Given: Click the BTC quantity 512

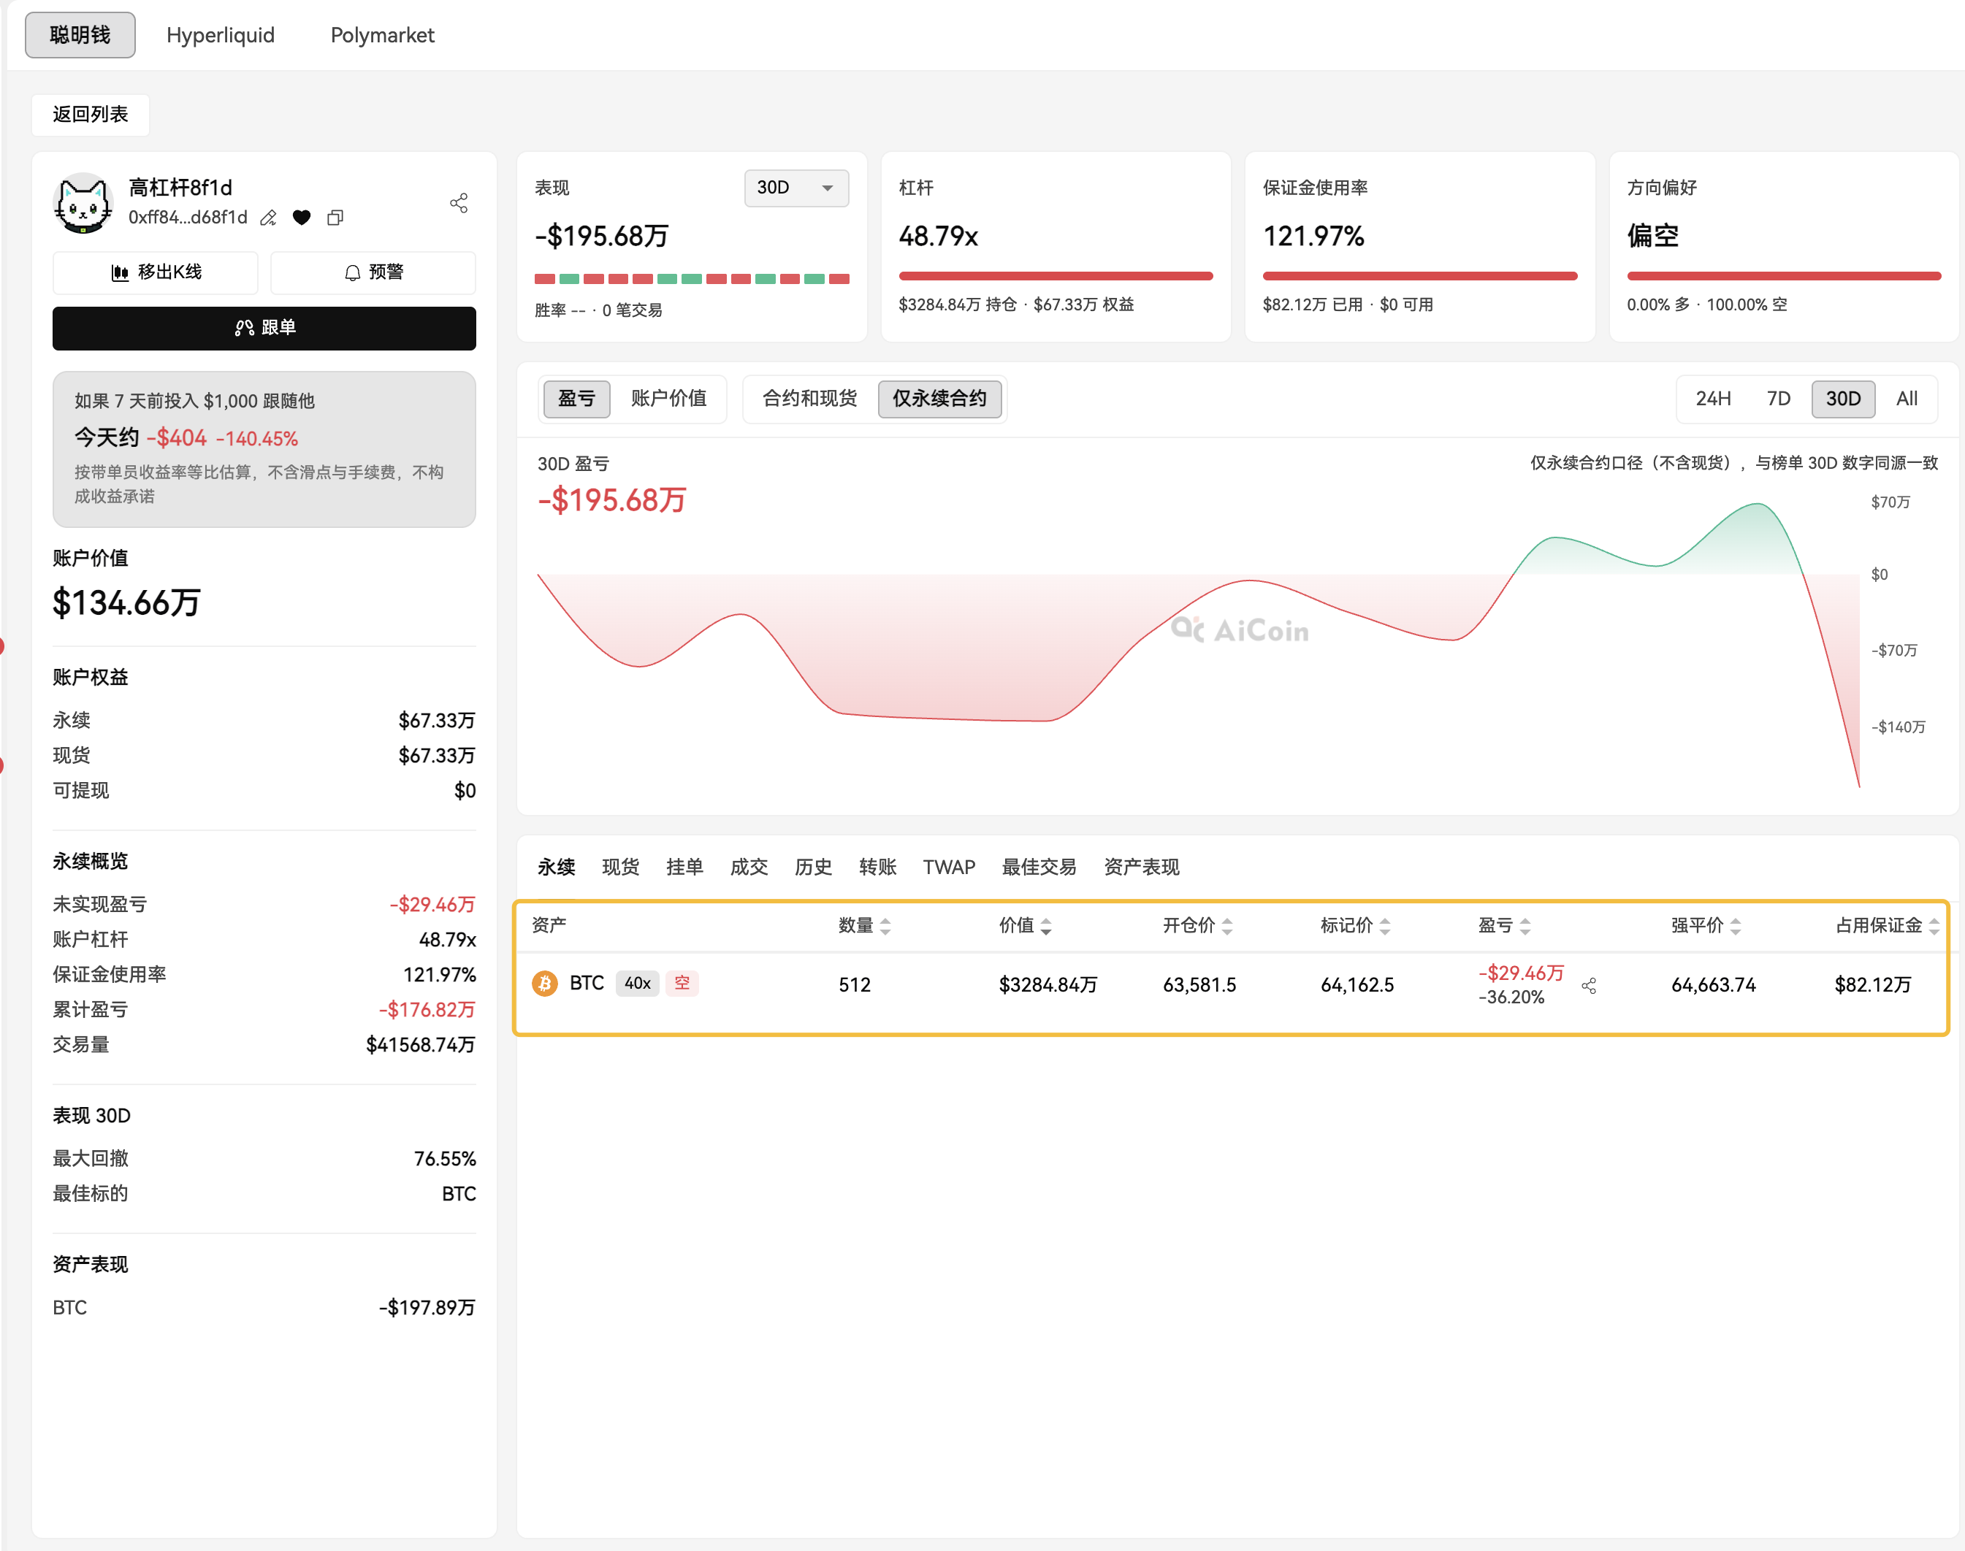Looking at the screenshot, I should (x=855, y=985).
